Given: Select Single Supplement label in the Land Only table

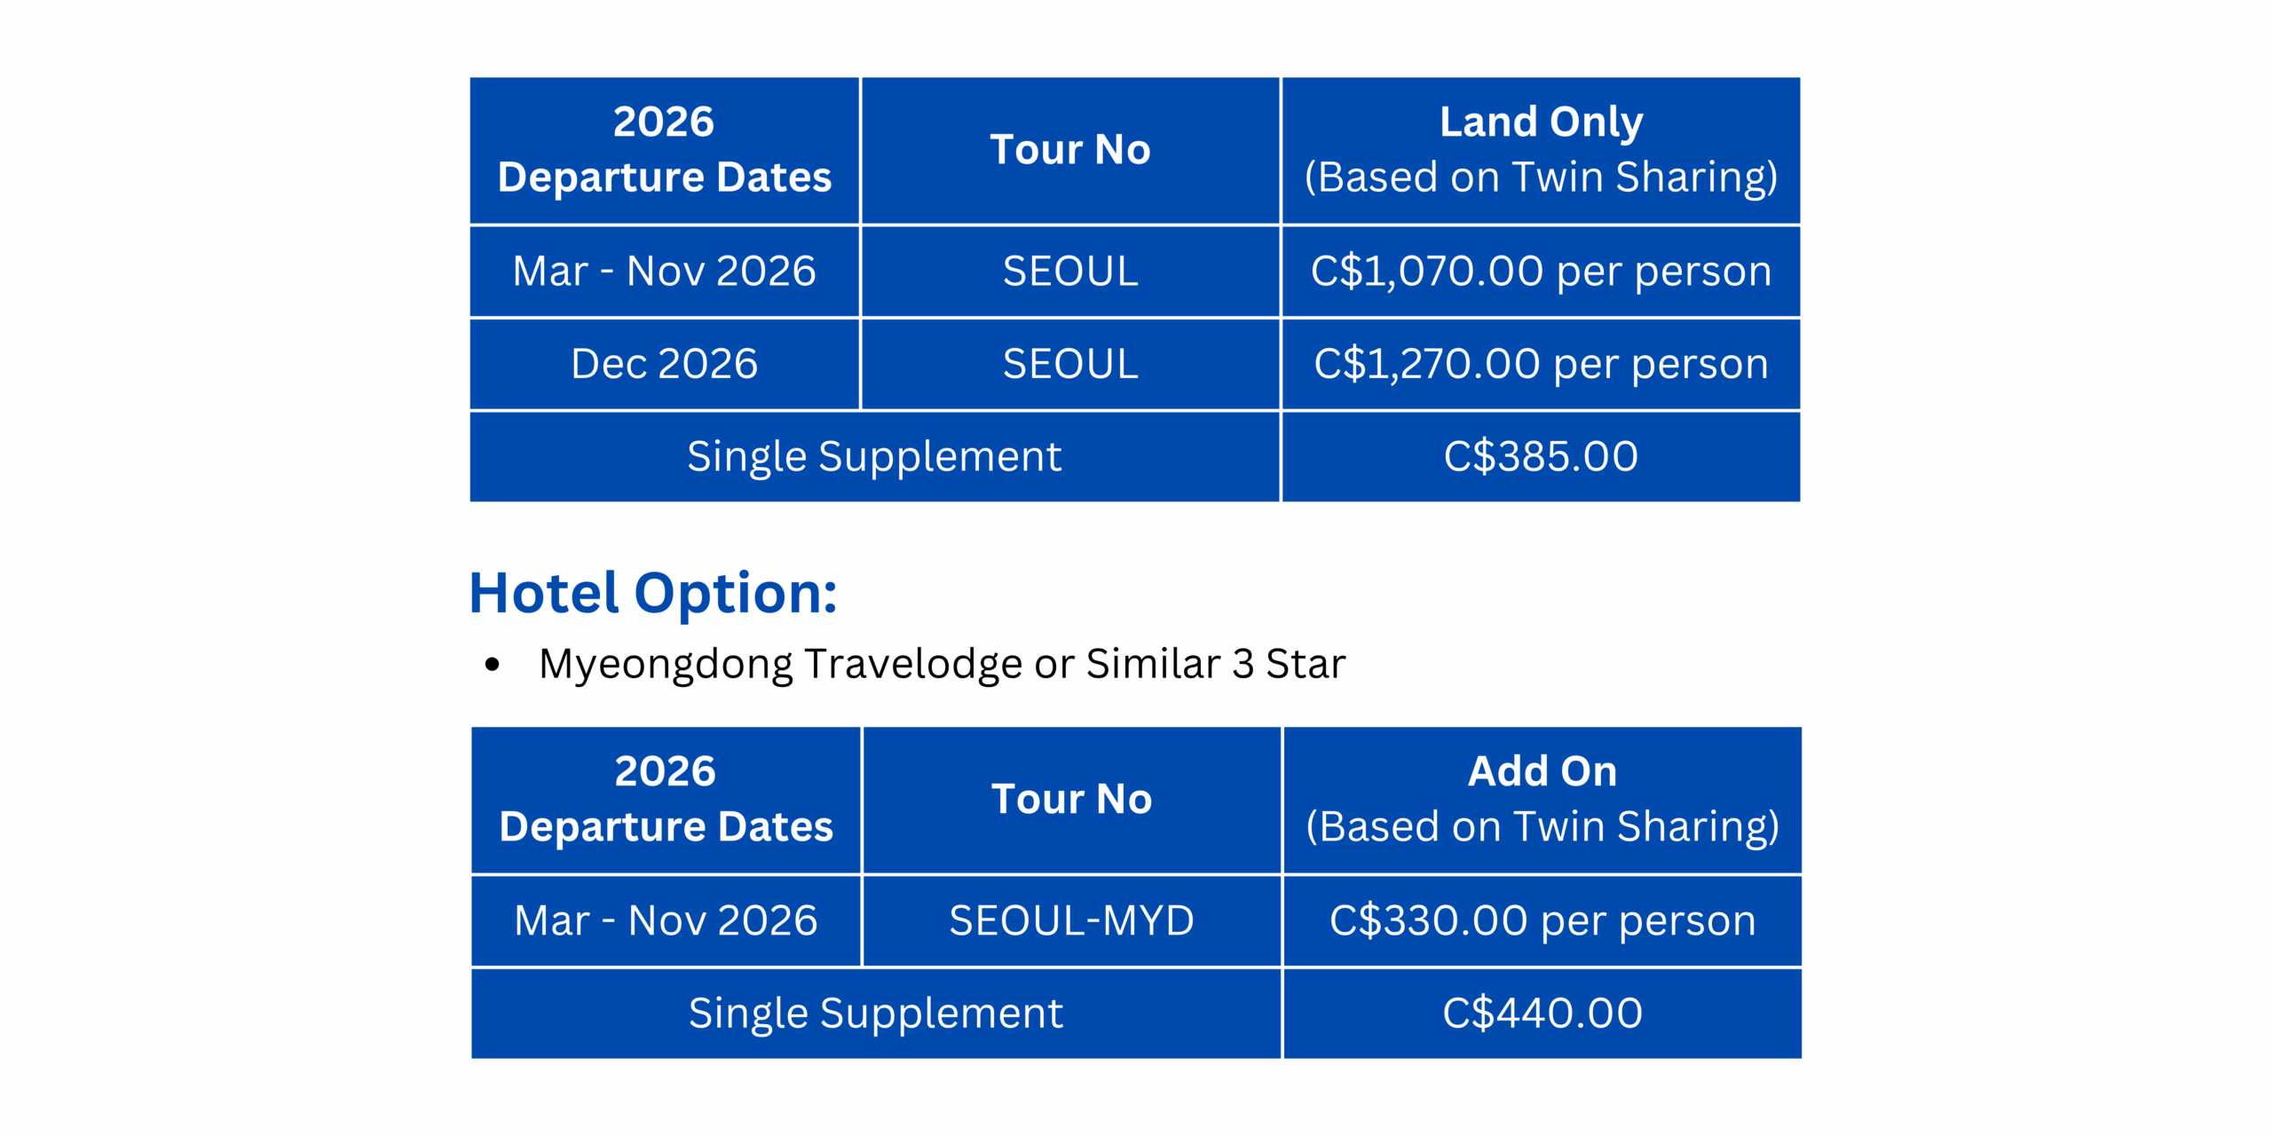Looking at the screenshot, I should tap(873, 457).
